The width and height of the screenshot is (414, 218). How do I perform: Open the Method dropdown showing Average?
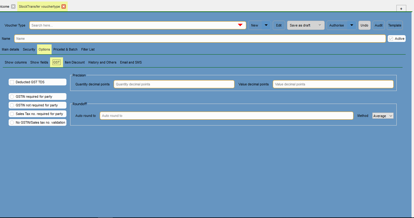pyautogui.click(x=382, y=116)
